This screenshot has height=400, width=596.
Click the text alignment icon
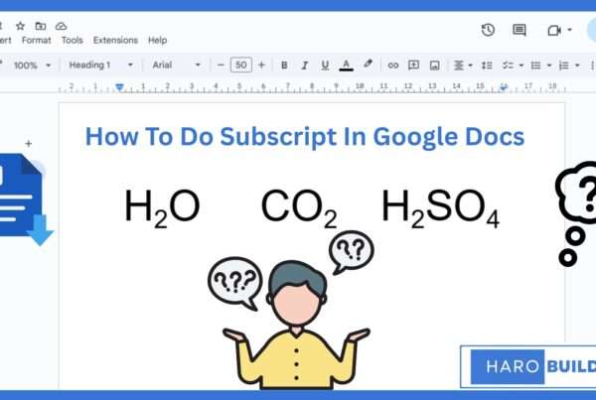click(x=459, y=66)
